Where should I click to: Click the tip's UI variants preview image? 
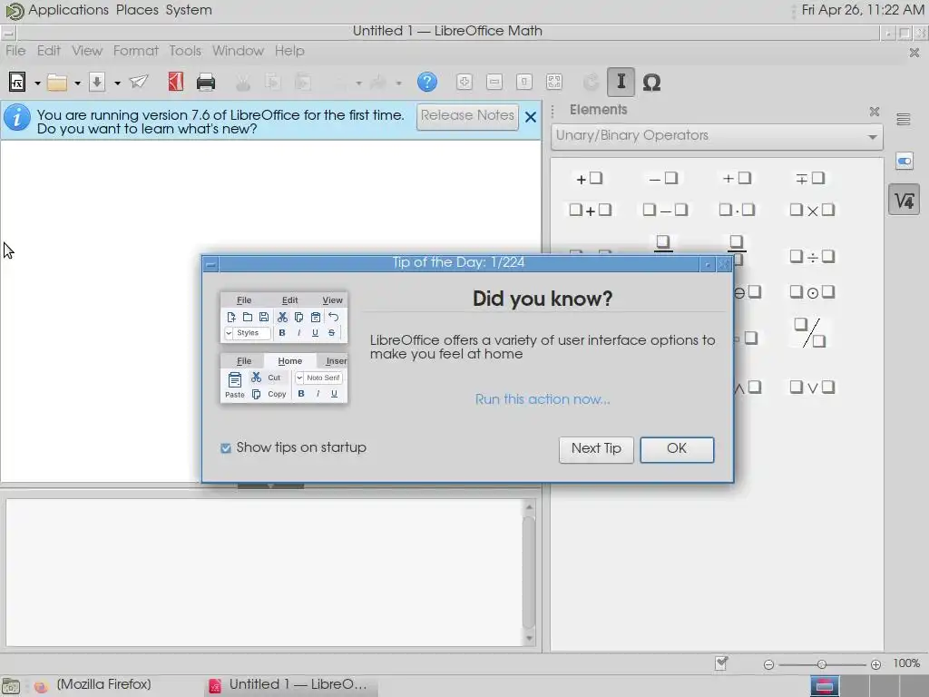[284, 348]
